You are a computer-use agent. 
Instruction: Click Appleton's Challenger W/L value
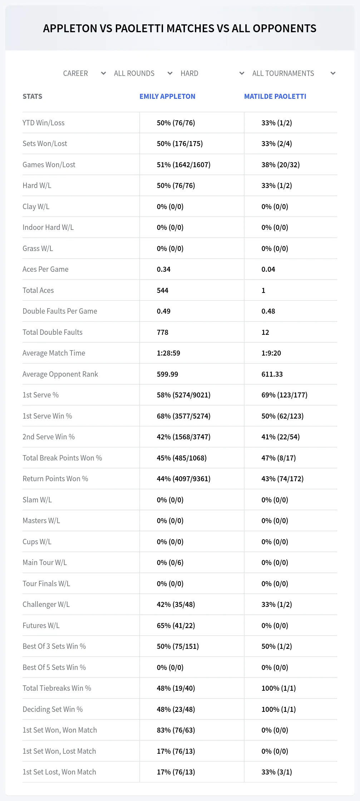click(x=176, y=604)
